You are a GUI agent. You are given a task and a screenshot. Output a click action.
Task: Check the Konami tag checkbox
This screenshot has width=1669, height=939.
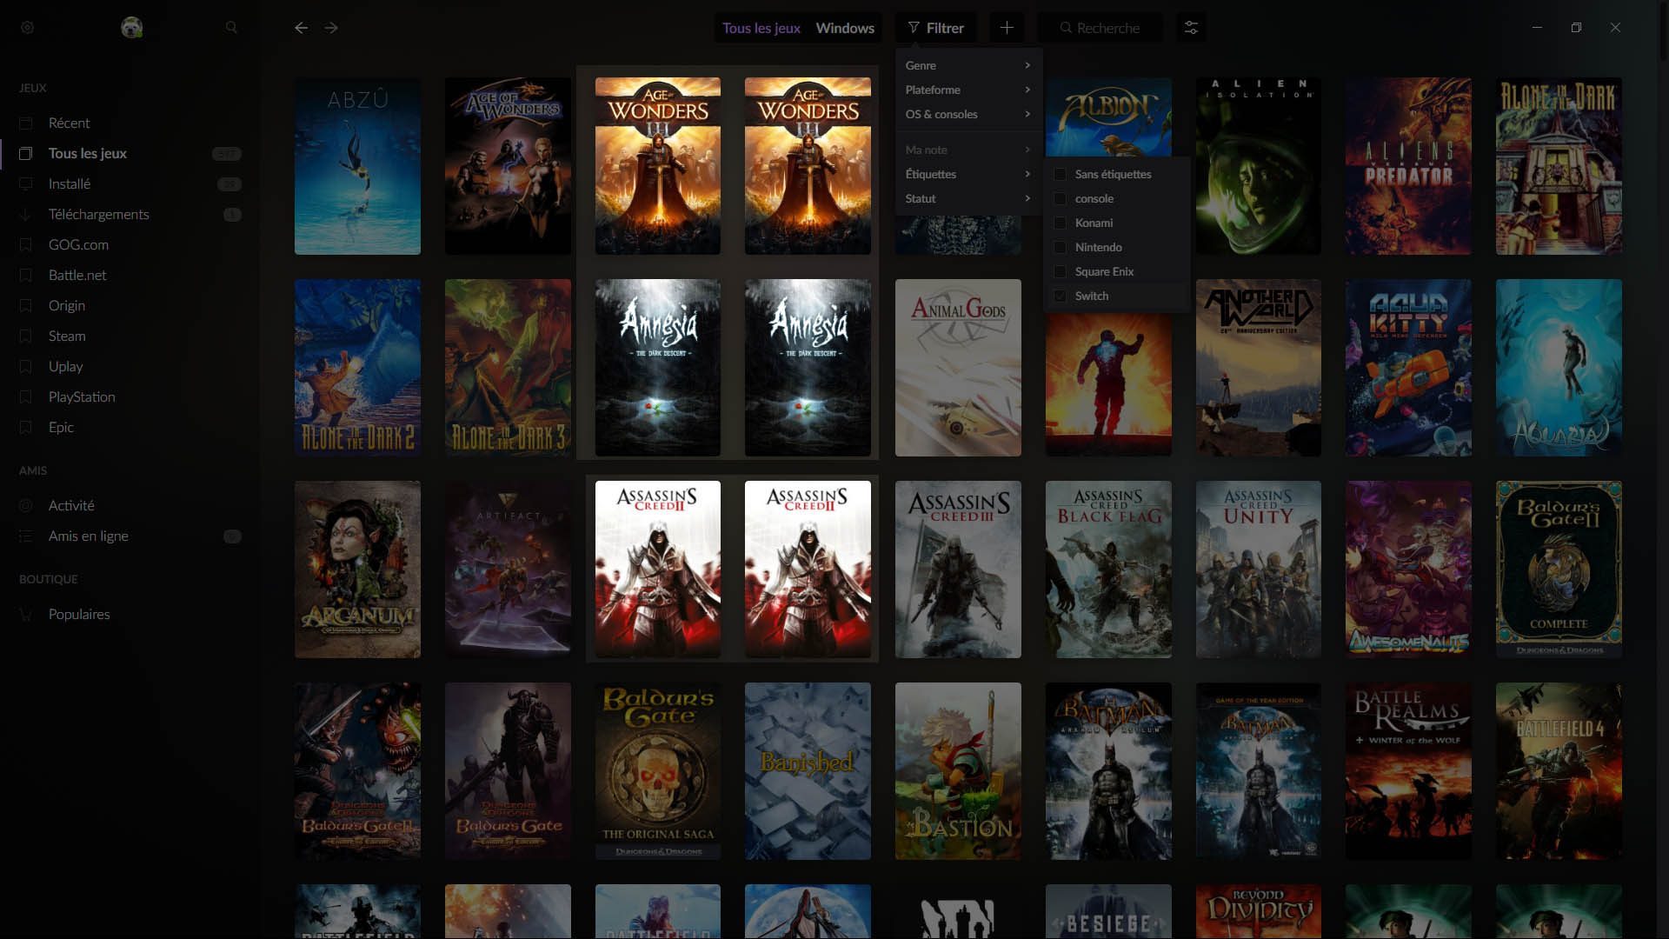(1060, 223)
